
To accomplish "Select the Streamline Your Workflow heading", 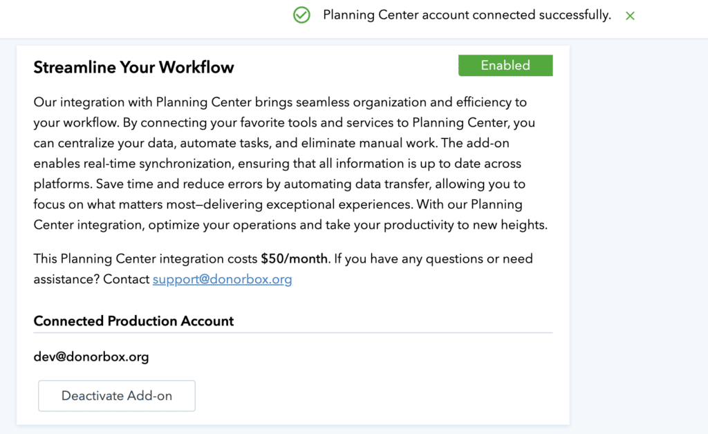I will coord(133,67).
